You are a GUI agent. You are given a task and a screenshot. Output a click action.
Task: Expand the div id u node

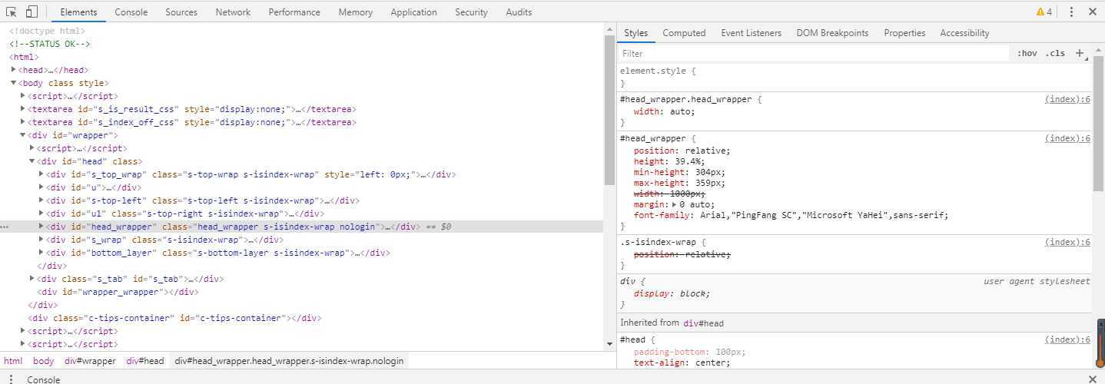tap(41, 187)
